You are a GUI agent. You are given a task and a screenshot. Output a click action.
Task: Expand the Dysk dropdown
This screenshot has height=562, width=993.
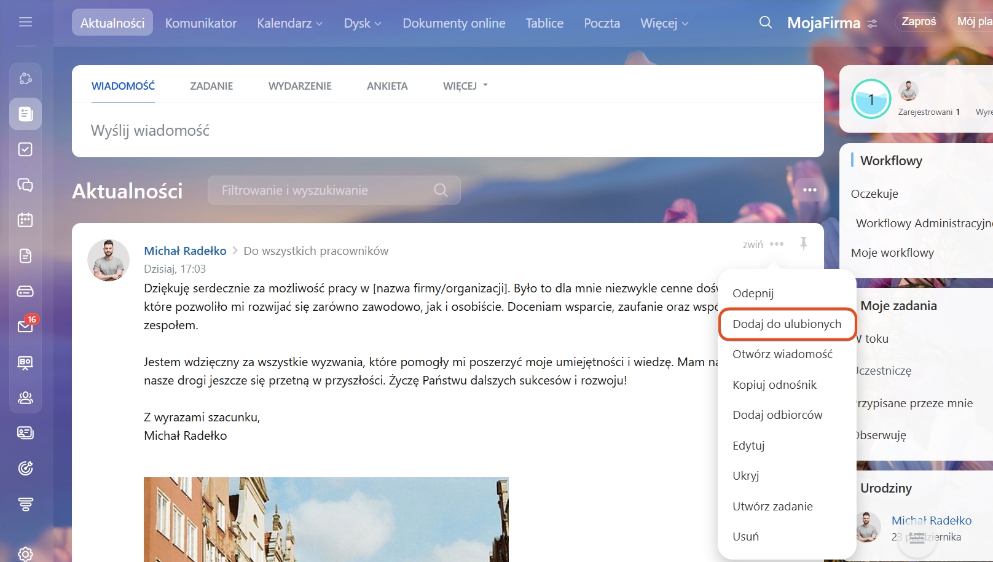[362, 23]
